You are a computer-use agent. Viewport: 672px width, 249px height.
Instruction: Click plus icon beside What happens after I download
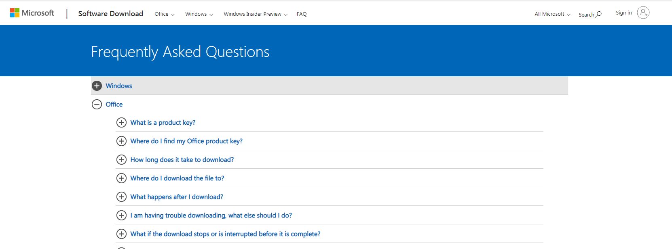pos(121,197)
